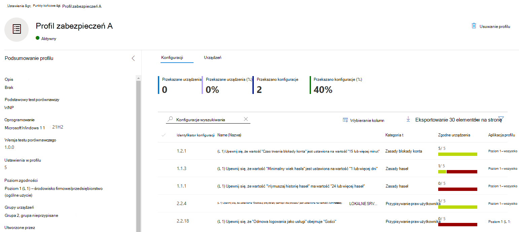Click the Aktywny status indicator
Viewport: 519px width, 232px height.
(x=46, y=38)
